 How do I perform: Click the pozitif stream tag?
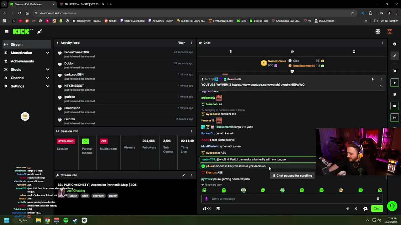(x=113, y=196)
